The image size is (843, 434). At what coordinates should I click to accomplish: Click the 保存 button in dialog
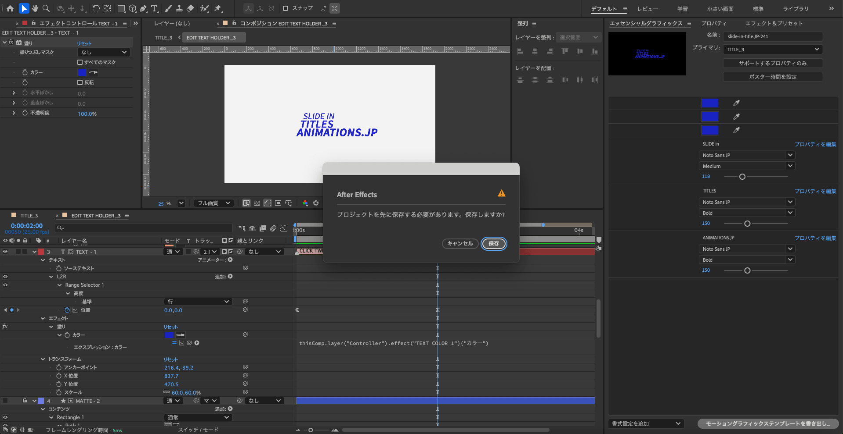[x=494, y=244]
